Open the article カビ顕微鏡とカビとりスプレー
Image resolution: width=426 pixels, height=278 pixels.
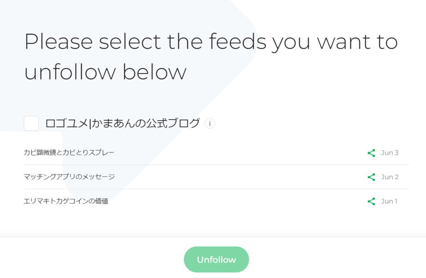[x=69, y=153]
